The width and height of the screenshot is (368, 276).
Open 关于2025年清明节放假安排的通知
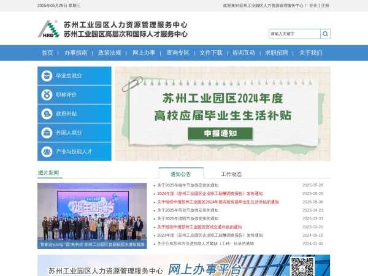pos(188,218)
